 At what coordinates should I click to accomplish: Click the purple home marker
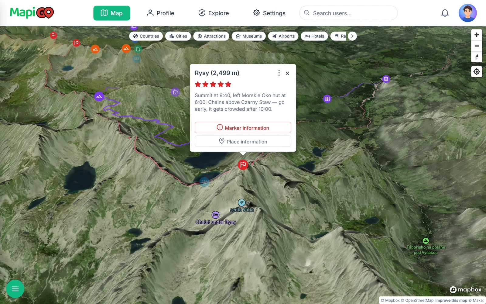coord(175,92)
